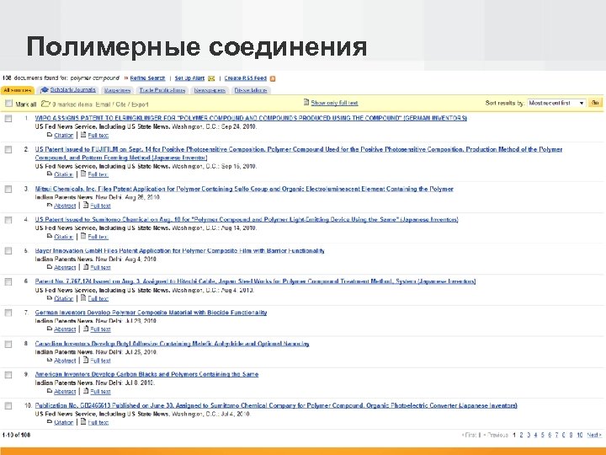The height and width of the screenshot is (455, 606).
Task: Open the Mitsui Chemicals patent application result
Action: (x=244, y=189)
